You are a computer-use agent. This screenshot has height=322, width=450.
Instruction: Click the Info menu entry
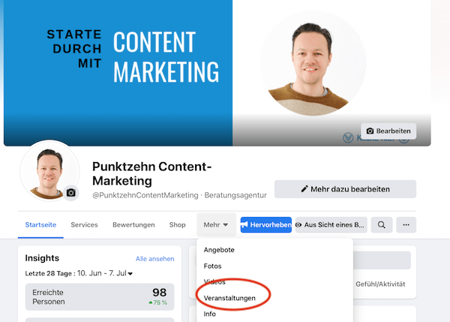[x=211, y=314]
